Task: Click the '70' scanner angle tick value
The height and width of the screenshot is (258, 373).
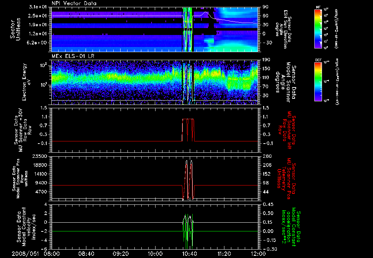Action: point(265,87)
